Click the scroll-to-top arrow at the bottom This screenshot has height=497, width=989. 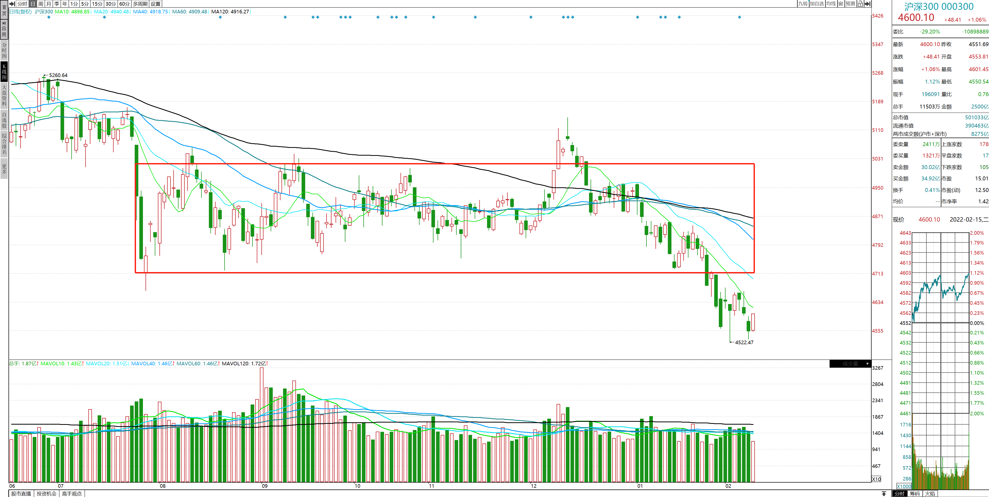[884, 494]
